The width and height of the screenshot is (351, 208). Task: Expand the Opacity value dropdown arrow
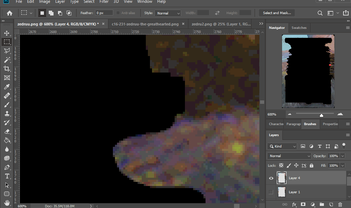342,156
